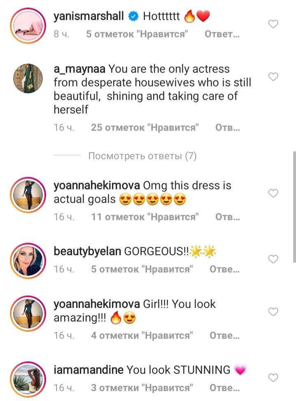Reply to iamamandine's STUNNING comment
The height and width of the screenshot is (401, 296).
pos(224,388)
